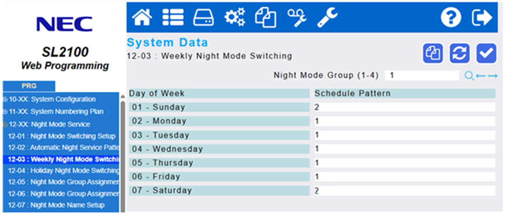Click the Help question mark icon
This screenshot has height=214, width=506.
(x=450, y=18)
